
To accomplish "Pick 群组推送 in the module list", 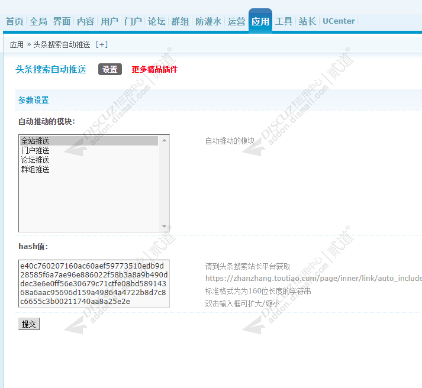I will click(x=89, y=169).
